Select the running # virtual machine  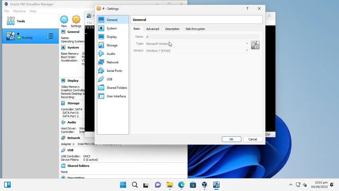(30, 36)
